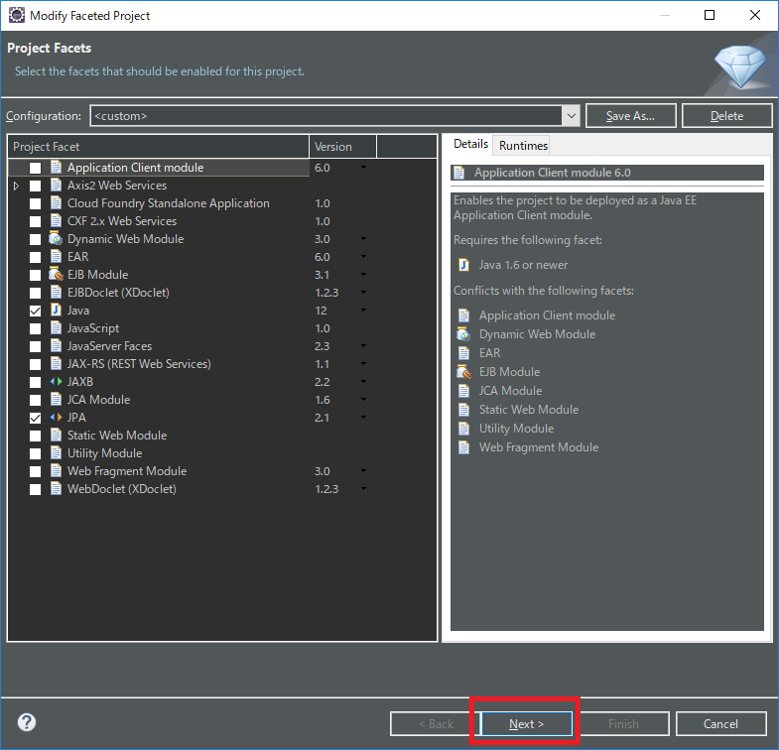Click the Project Facet column header
Image resolution: width=779 pixels, height=750 pixels.
[159, 147]
